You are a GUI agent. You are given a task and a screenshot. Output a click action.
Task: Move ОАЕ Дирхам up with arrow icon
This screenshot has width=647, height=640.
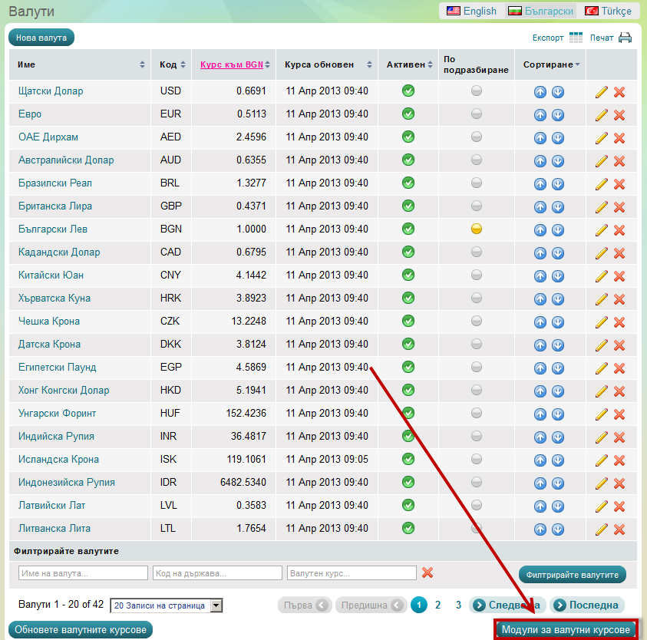540,138
